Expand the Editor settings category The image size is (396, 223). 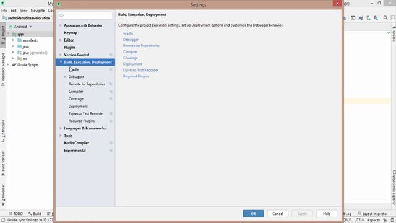pyautogui.click(x=61, y=40)
